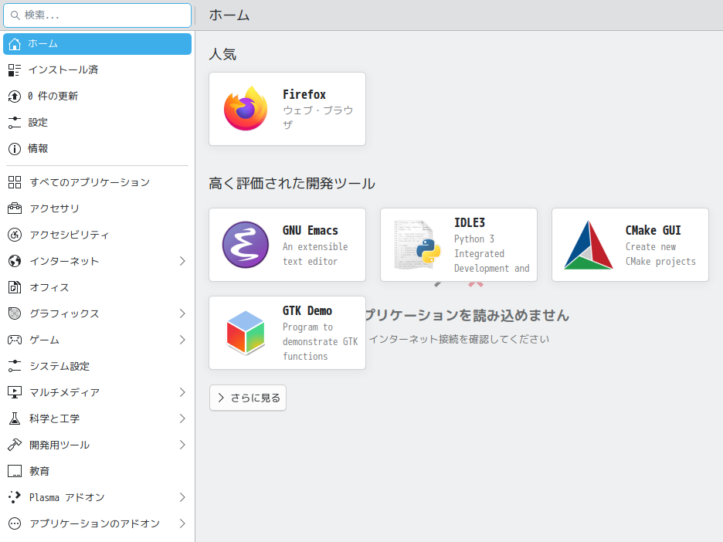Screen dimensions: 723x542
Task: Open the Firefox app tile
Action: point(287,108)
